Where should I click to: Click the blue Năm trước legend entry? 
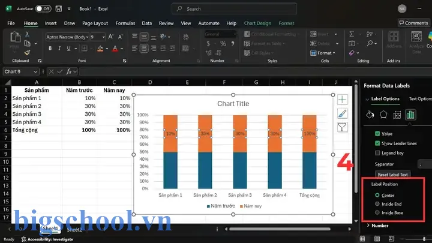click(221, 206)
